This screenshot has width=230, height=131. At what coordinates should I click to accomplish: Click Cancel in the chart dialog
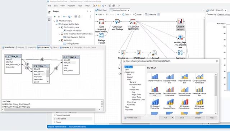click(198, 118)
